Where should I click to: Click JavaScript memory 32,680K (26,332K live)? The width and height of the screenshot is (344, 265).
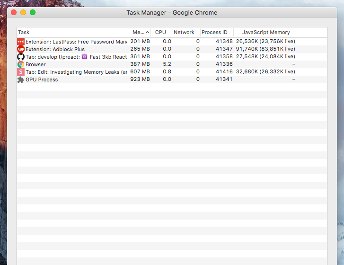pos(265,72)
